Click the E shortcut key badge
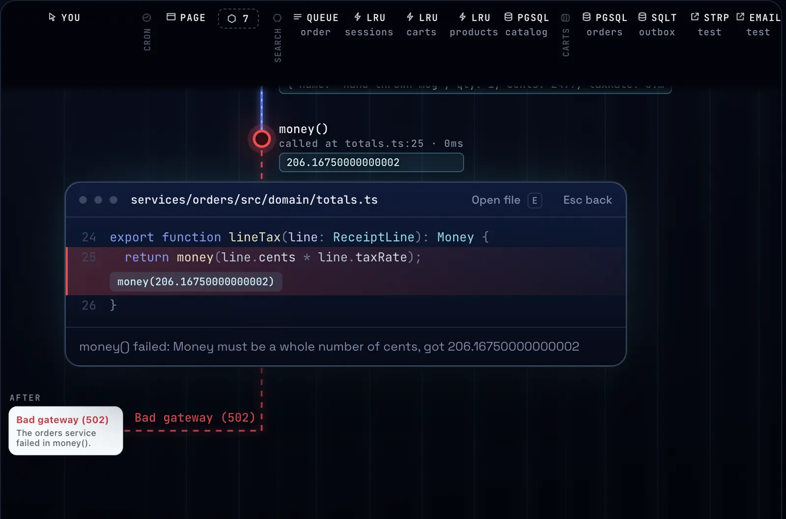 click(x=534, y=201)
